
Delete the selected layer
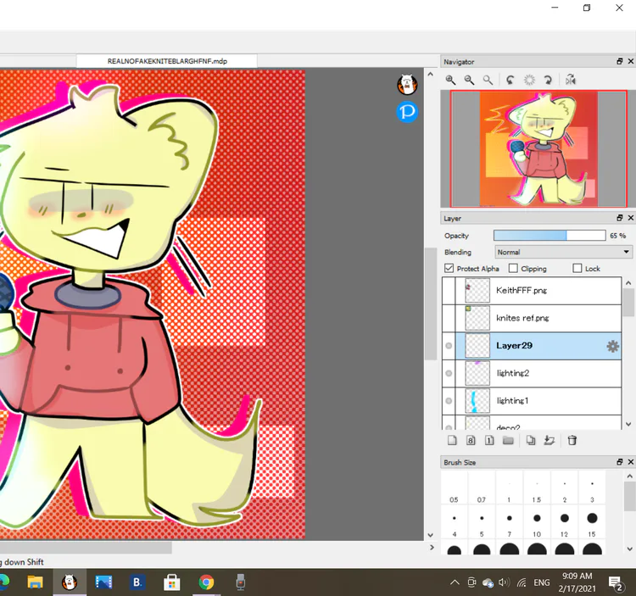(572, 440)
